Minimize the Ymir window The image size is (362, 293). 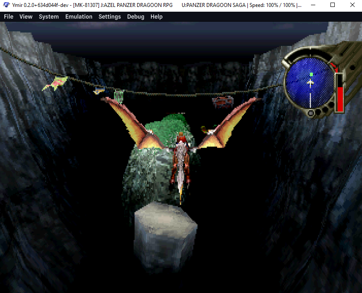click(x=313, y=5)
